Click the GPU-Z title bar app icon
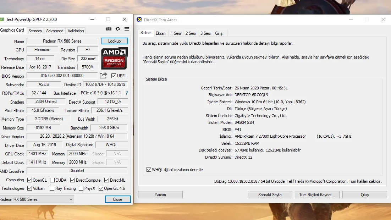The width and height of the screenshot is (391, 220). [x=2, y=20]
